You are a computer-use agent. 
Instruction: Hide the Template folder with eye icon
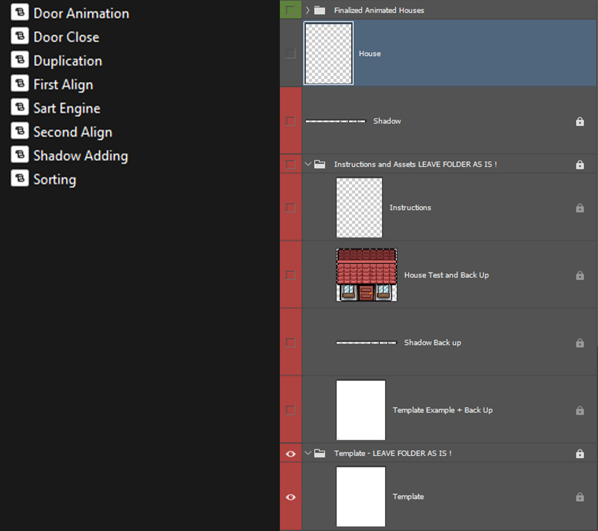(290, 453)
